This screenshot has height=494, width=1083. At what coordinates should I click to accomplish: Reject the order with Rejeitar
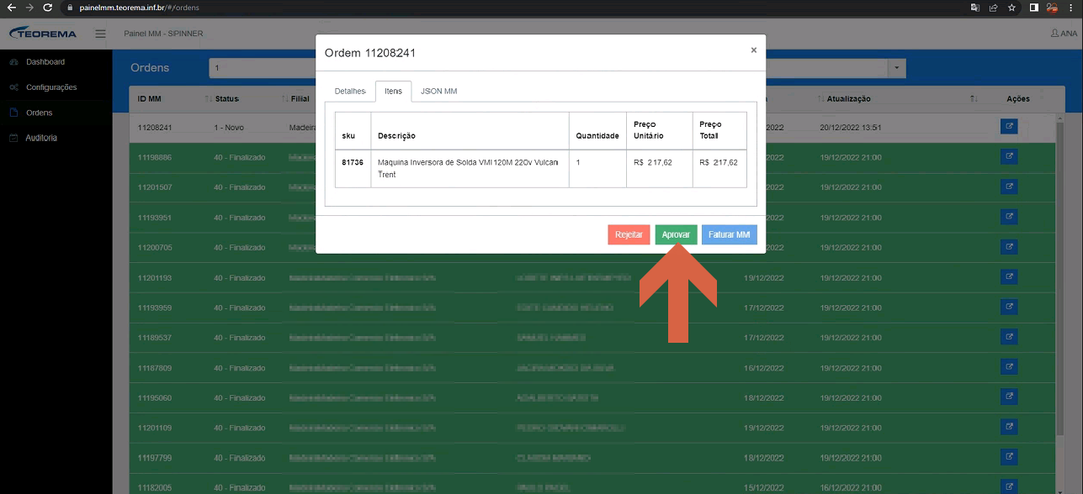click(629, 235)
